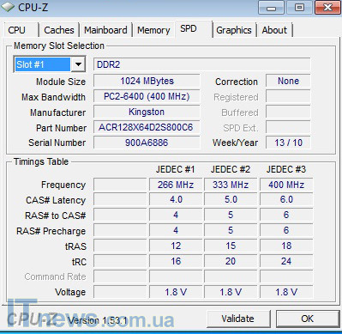Click the Part Number field ACR128X64D2S800C6
The height and width of the screenshot is (334, 342).
coord(147,127)
